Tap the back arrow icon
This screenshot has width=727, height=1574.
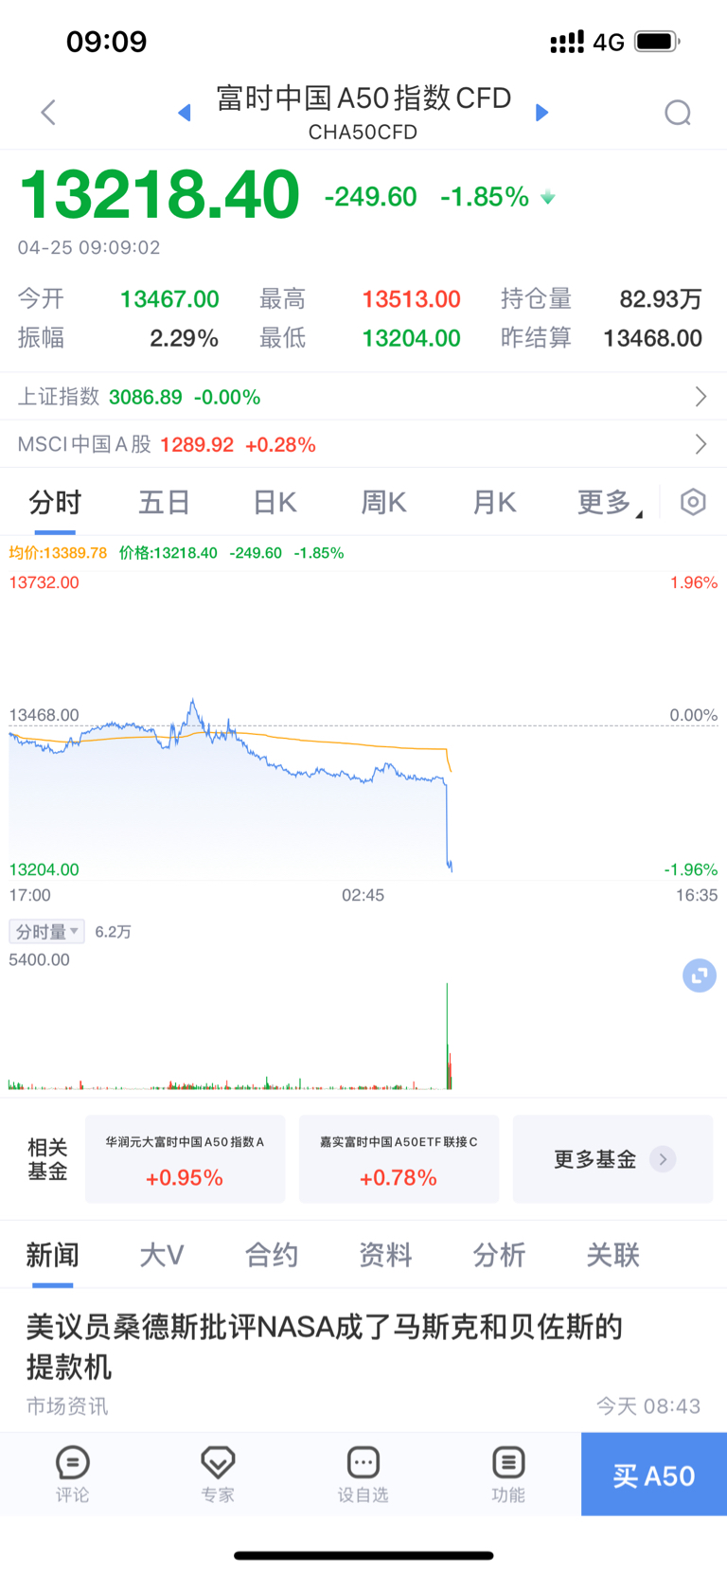point(49,113)
